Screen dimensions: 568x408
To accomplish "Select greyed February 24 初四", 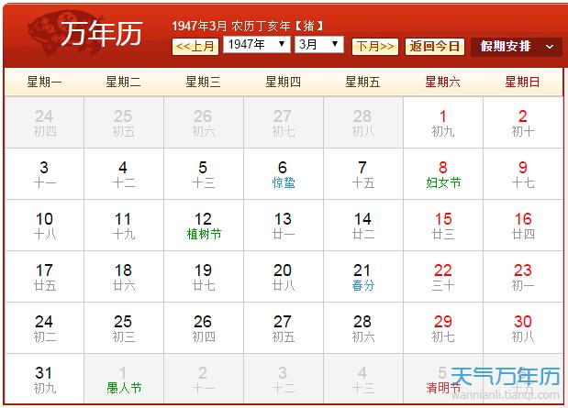I will click(44, 123).
